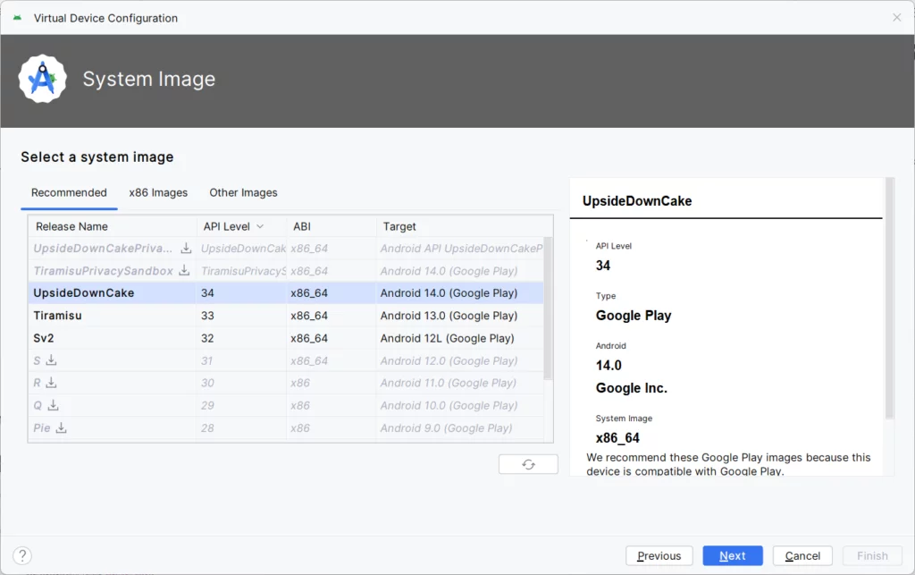Screen dimensions: 915x575
Task: Download the Q release system image
Action: click(53, 405)
